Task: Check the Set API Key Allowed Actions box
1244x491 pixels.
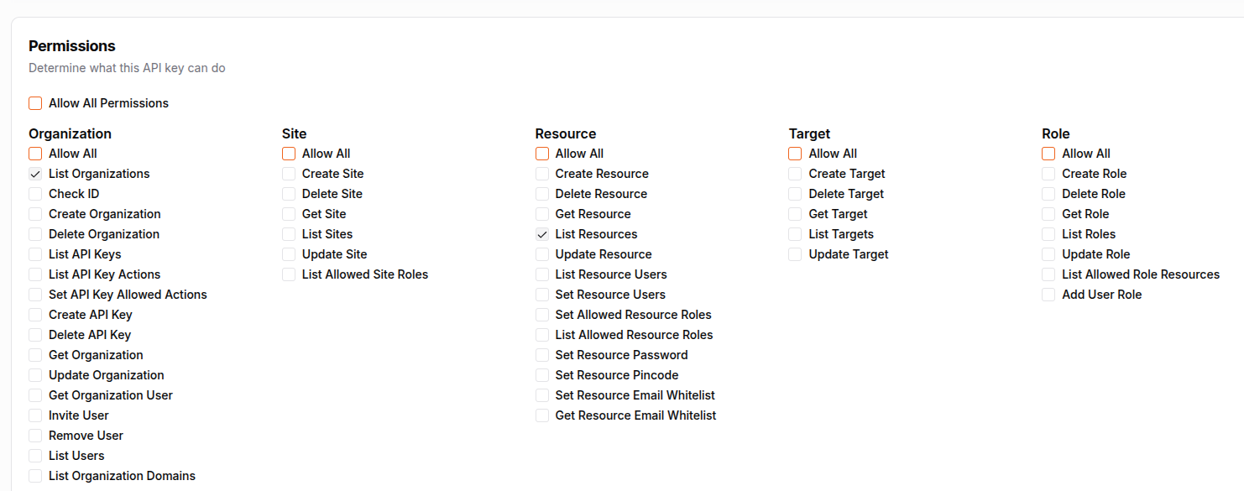Action: [35, 295]
